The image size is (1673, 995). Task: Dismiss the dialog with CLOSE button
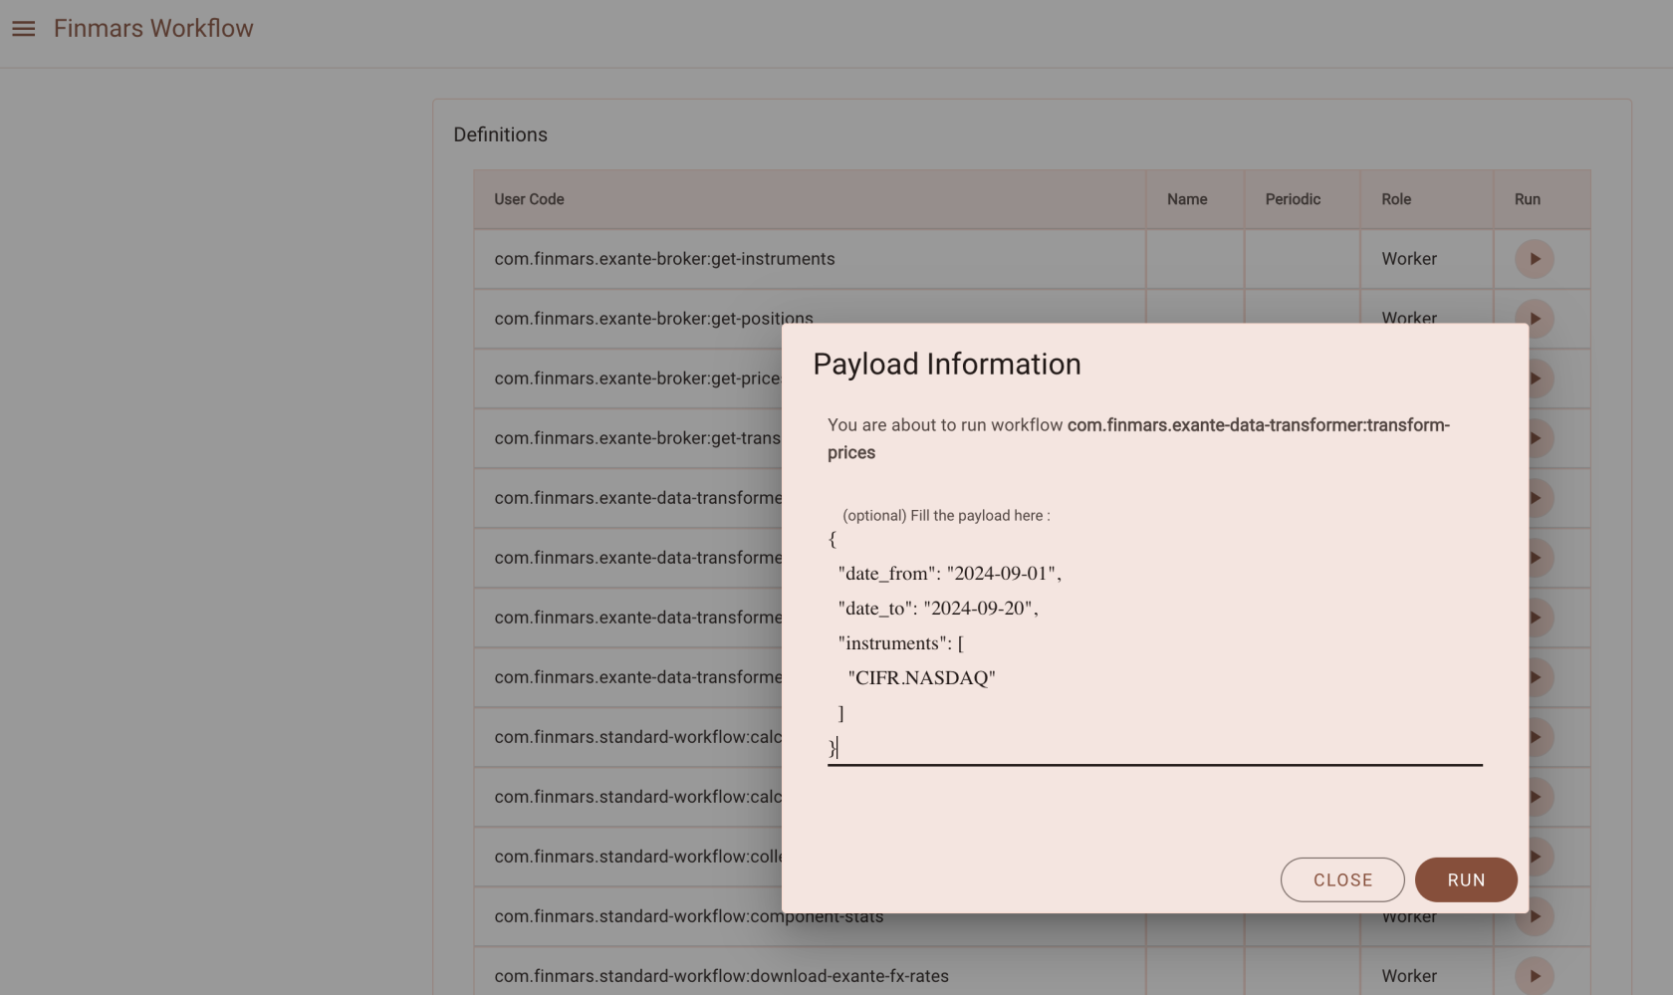tap(1341, 879)
